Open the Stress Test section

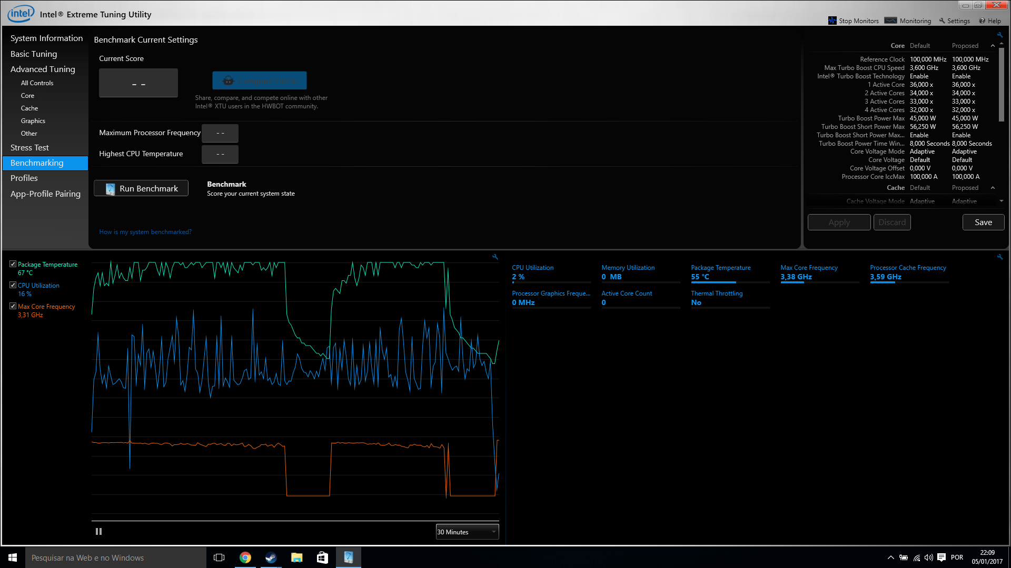tap(29, 148)
